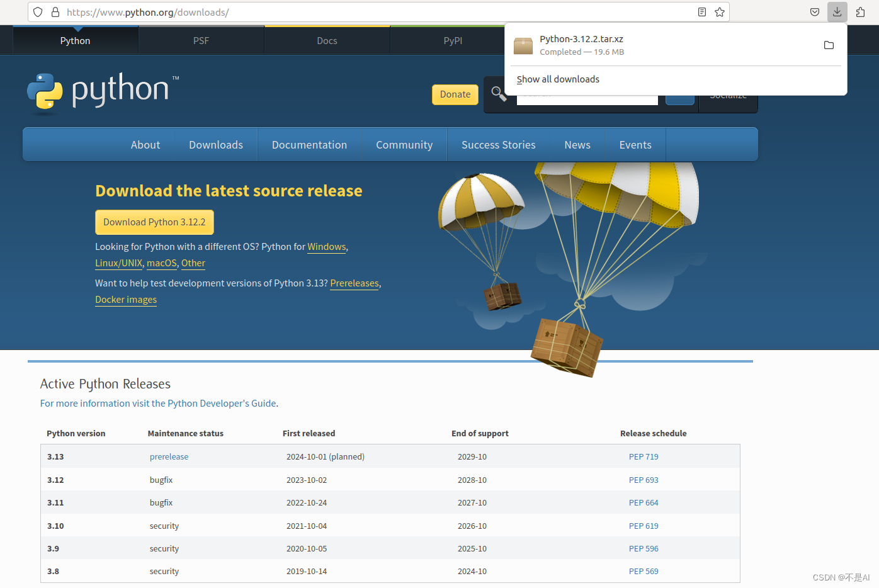Screen dimensions: 879x588
Task: Switch to the Docs top tab
Action: coord(327,41)
